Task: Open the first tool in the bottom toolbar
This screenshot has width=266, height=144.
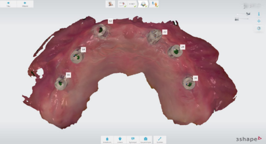Action: [107, 139]
